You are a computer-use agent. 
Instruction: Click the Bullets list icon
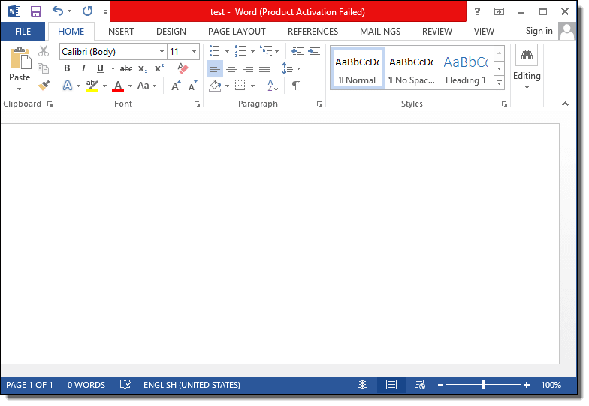215,51
